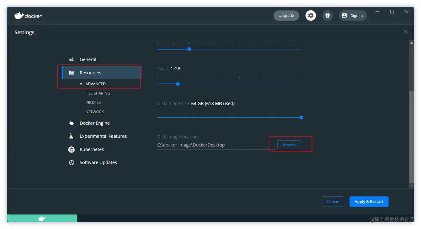
Task: Open settings via the gear icon
Action: 311,16
